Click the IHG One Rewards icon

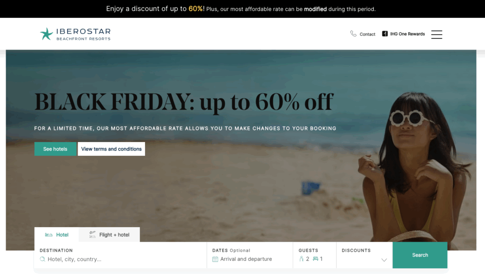pos(385,34)
